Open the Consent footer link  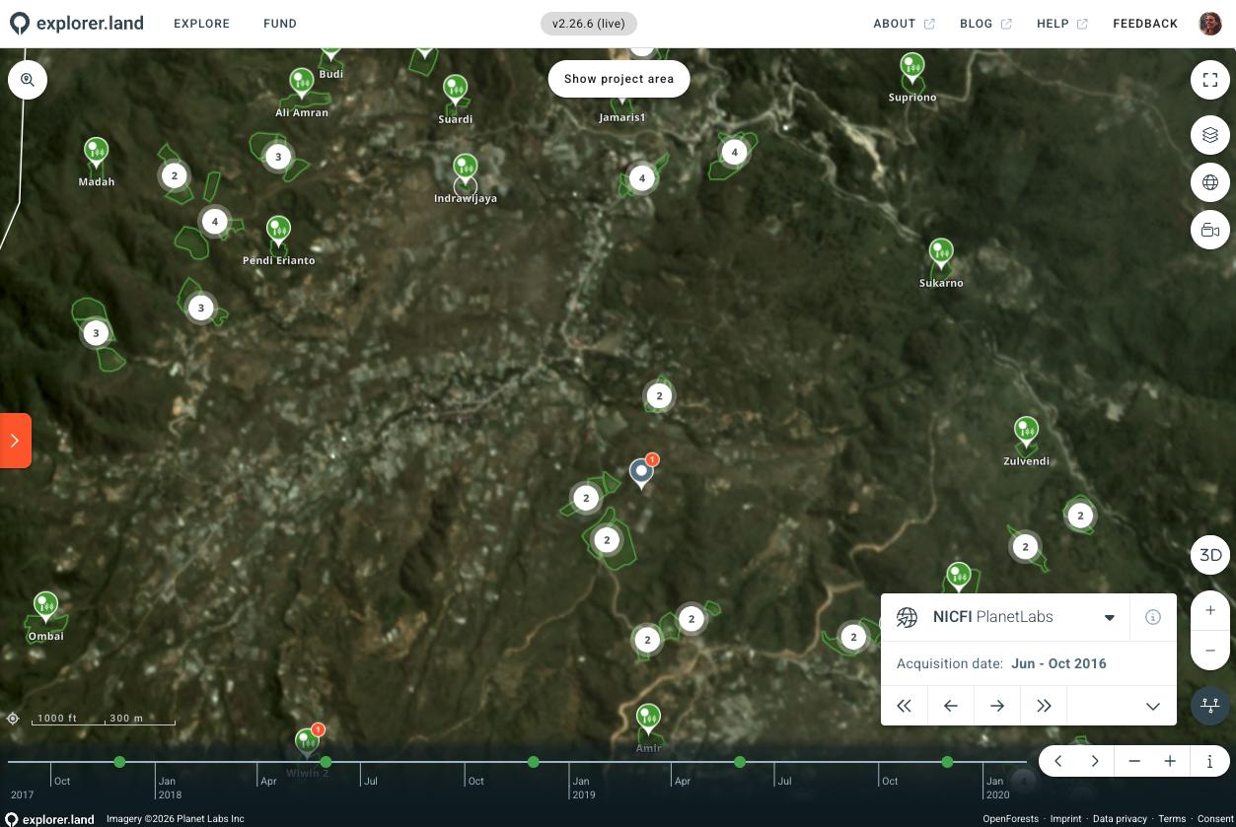[x=1215, y=819]
